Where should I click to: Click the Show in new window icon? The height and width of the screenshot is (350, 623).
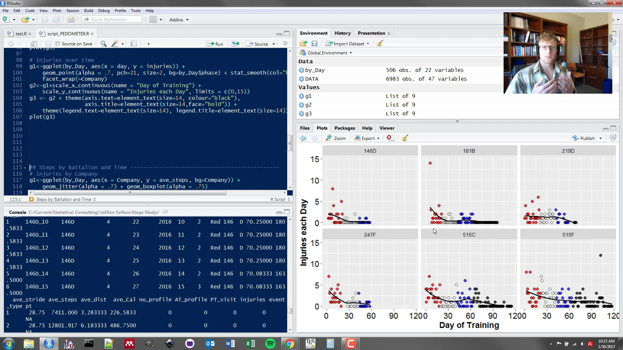pyautogui.click(x=34, y=44)
